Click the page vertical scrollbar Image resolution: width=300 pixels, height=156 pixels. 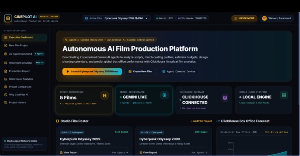tap(299, 58)
